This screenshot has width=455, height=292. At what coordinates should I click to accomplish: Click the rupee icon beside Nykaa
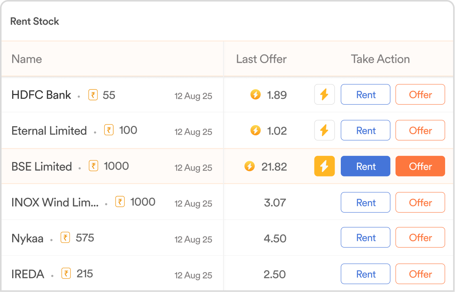[x=65, y=238]
